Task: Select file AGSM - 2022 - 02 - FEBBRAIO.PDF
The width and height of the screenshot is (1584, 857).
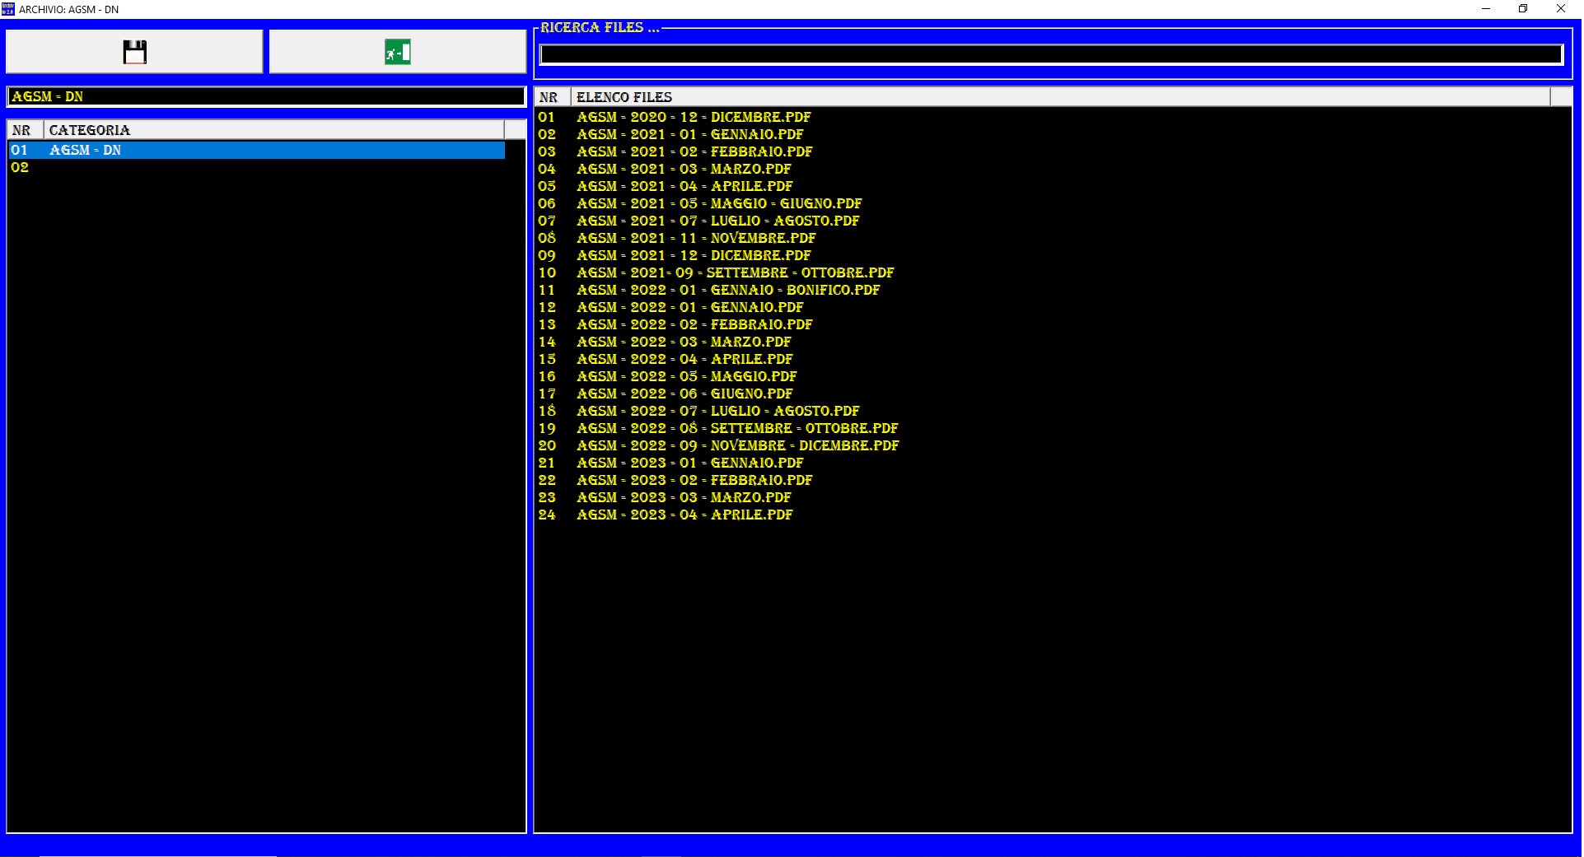Action: pos(694,324)
